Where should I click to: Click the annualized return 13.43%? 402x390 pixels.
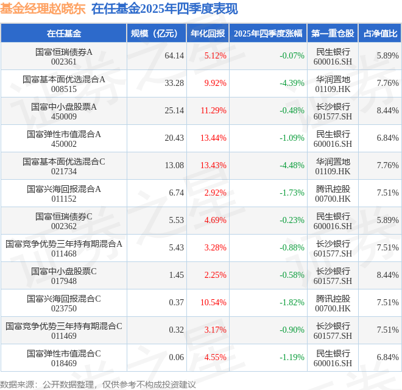point(213,166)
